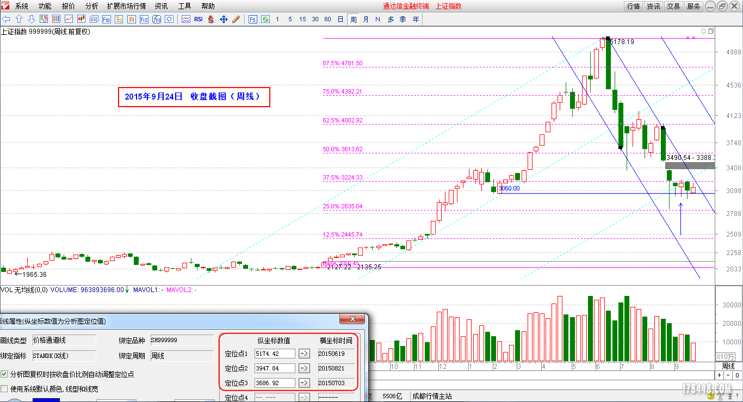Screen dimensions: 743x402
Task: Enable use system default color checkbox
Action: point(4,389)
